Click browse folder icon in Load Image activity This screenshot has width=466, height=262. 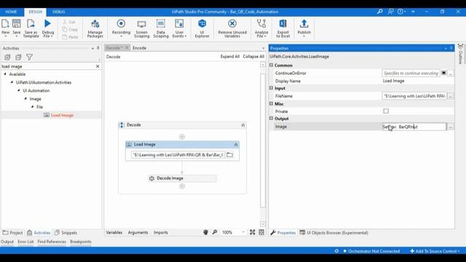click(x=230, y=155)
